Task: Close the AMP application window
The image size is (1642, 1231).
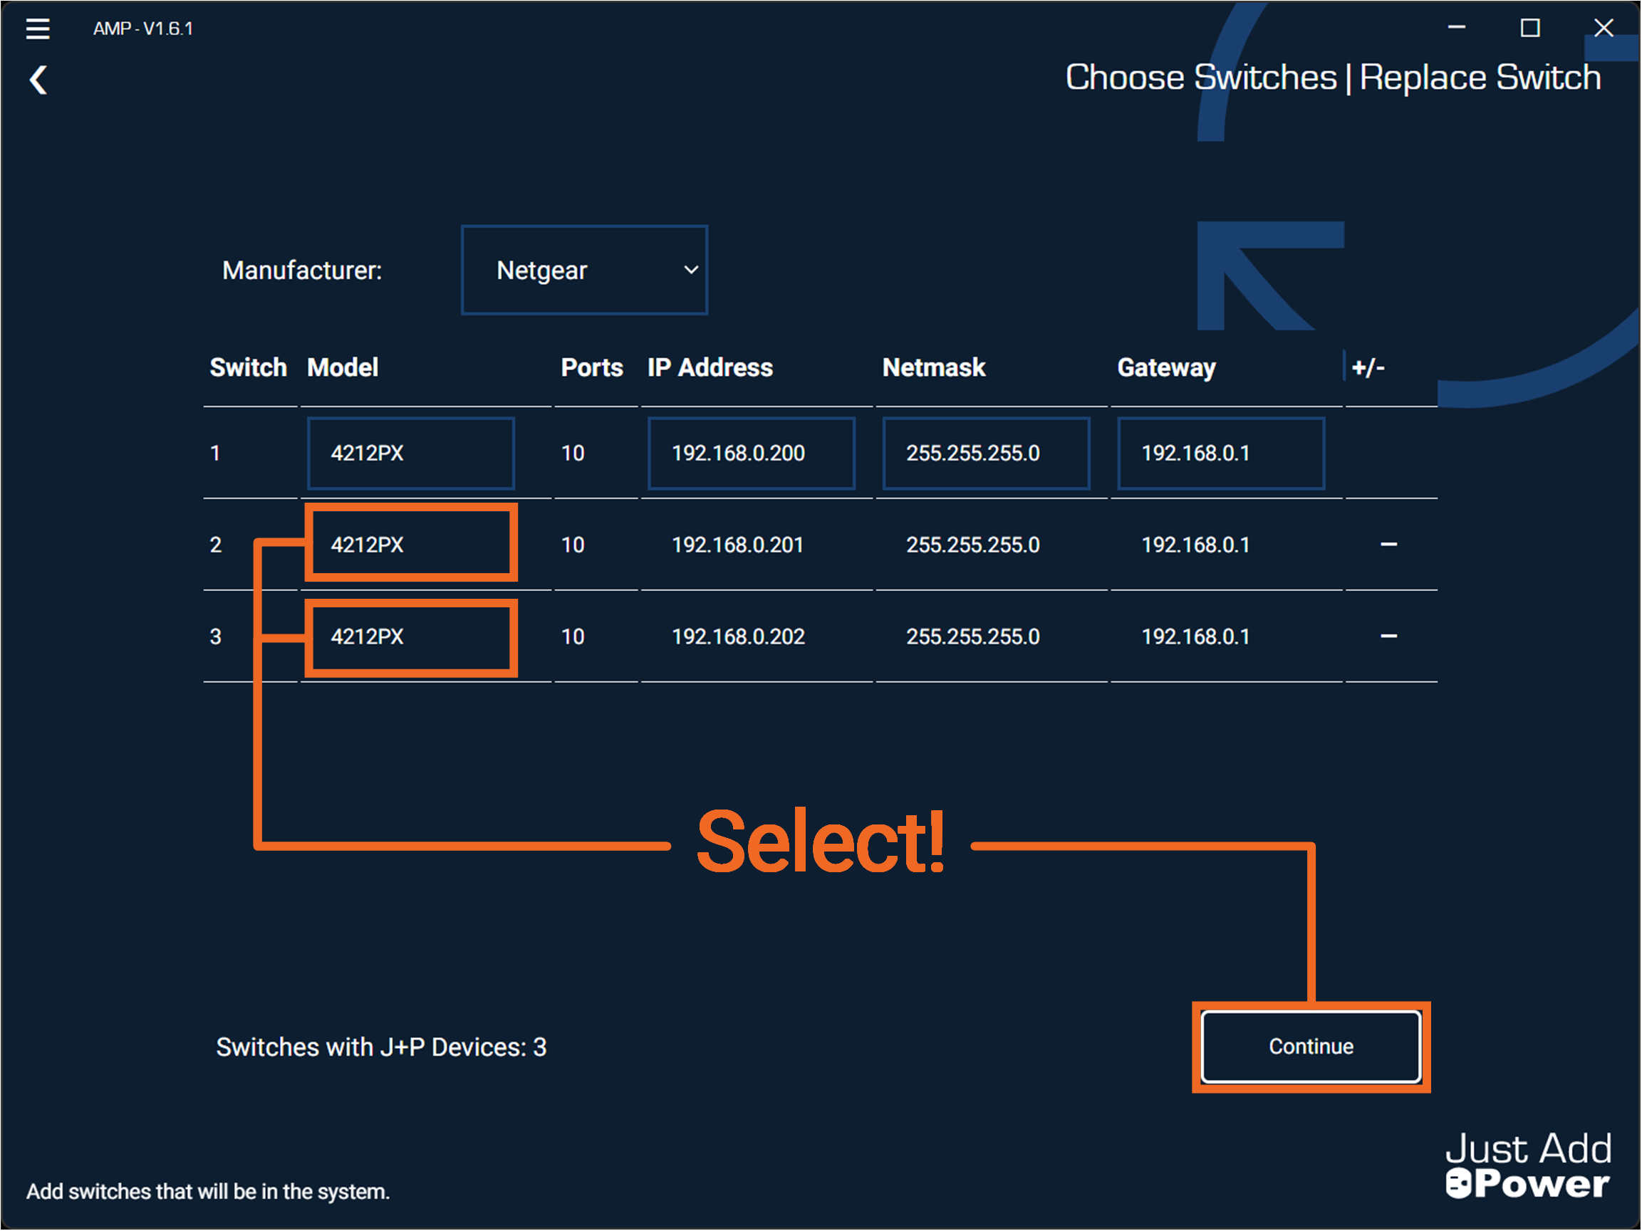Action: pos(1604,28)
